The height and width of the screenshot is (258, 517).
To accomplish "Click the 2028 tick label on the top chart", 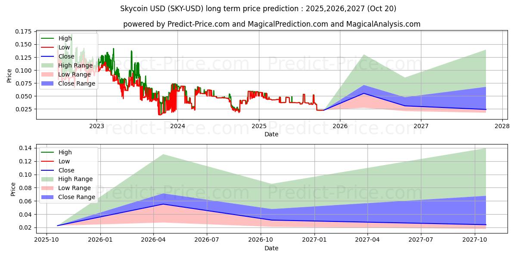I will [502, 126].
